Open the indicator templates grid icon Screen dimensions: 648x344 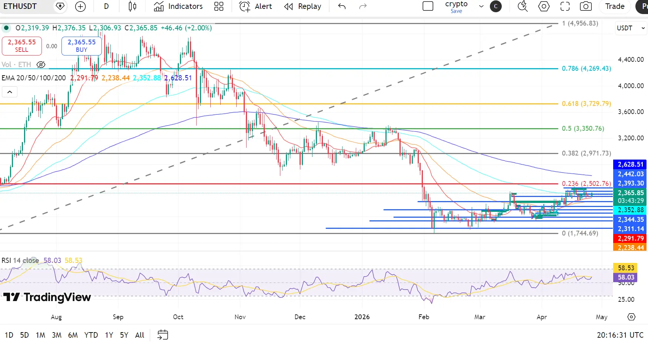pos(219,6)
